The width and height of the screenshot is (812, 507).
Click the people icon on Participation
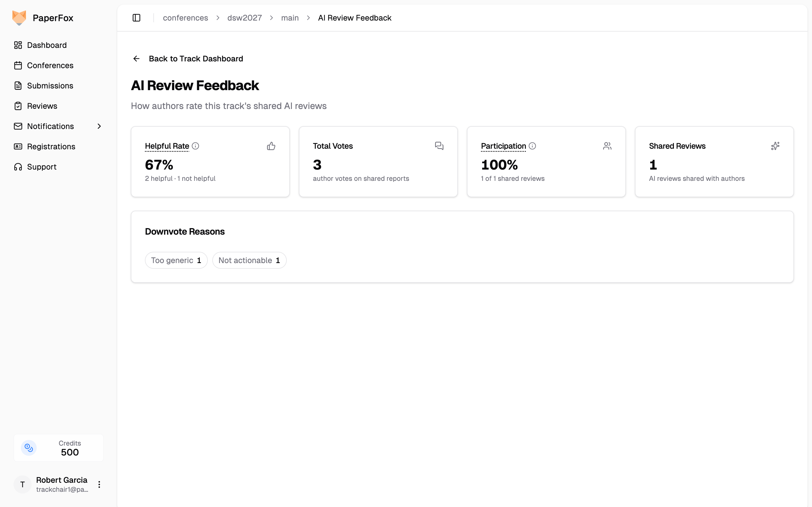(607, 146)
